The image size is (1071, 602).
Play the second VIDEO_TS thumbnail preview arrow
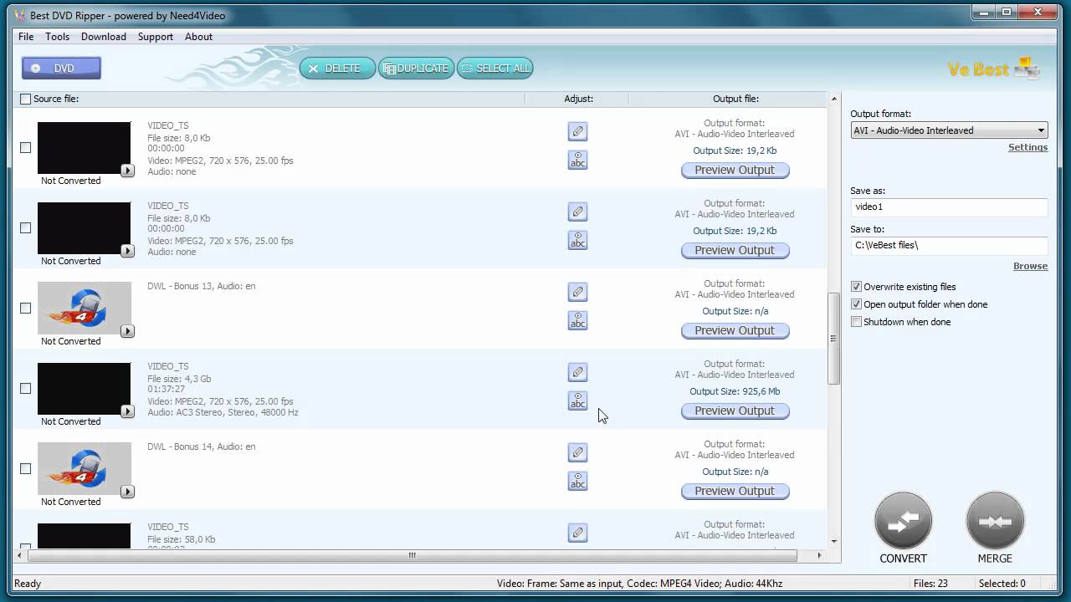127,251
